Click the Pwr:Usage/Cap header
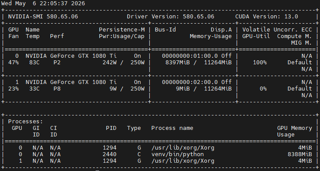 click(122, 36)
